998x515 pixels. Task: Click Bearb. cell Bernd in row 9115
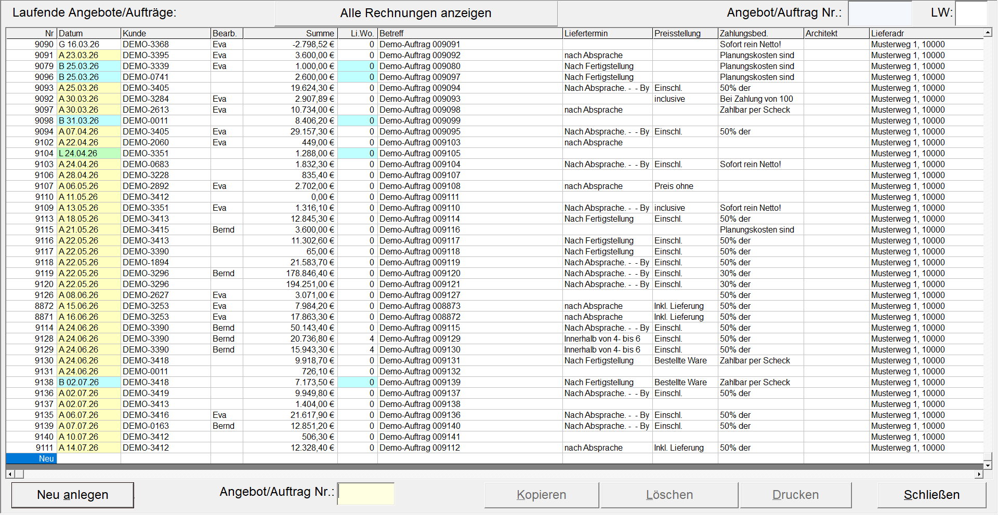(227, 230)
